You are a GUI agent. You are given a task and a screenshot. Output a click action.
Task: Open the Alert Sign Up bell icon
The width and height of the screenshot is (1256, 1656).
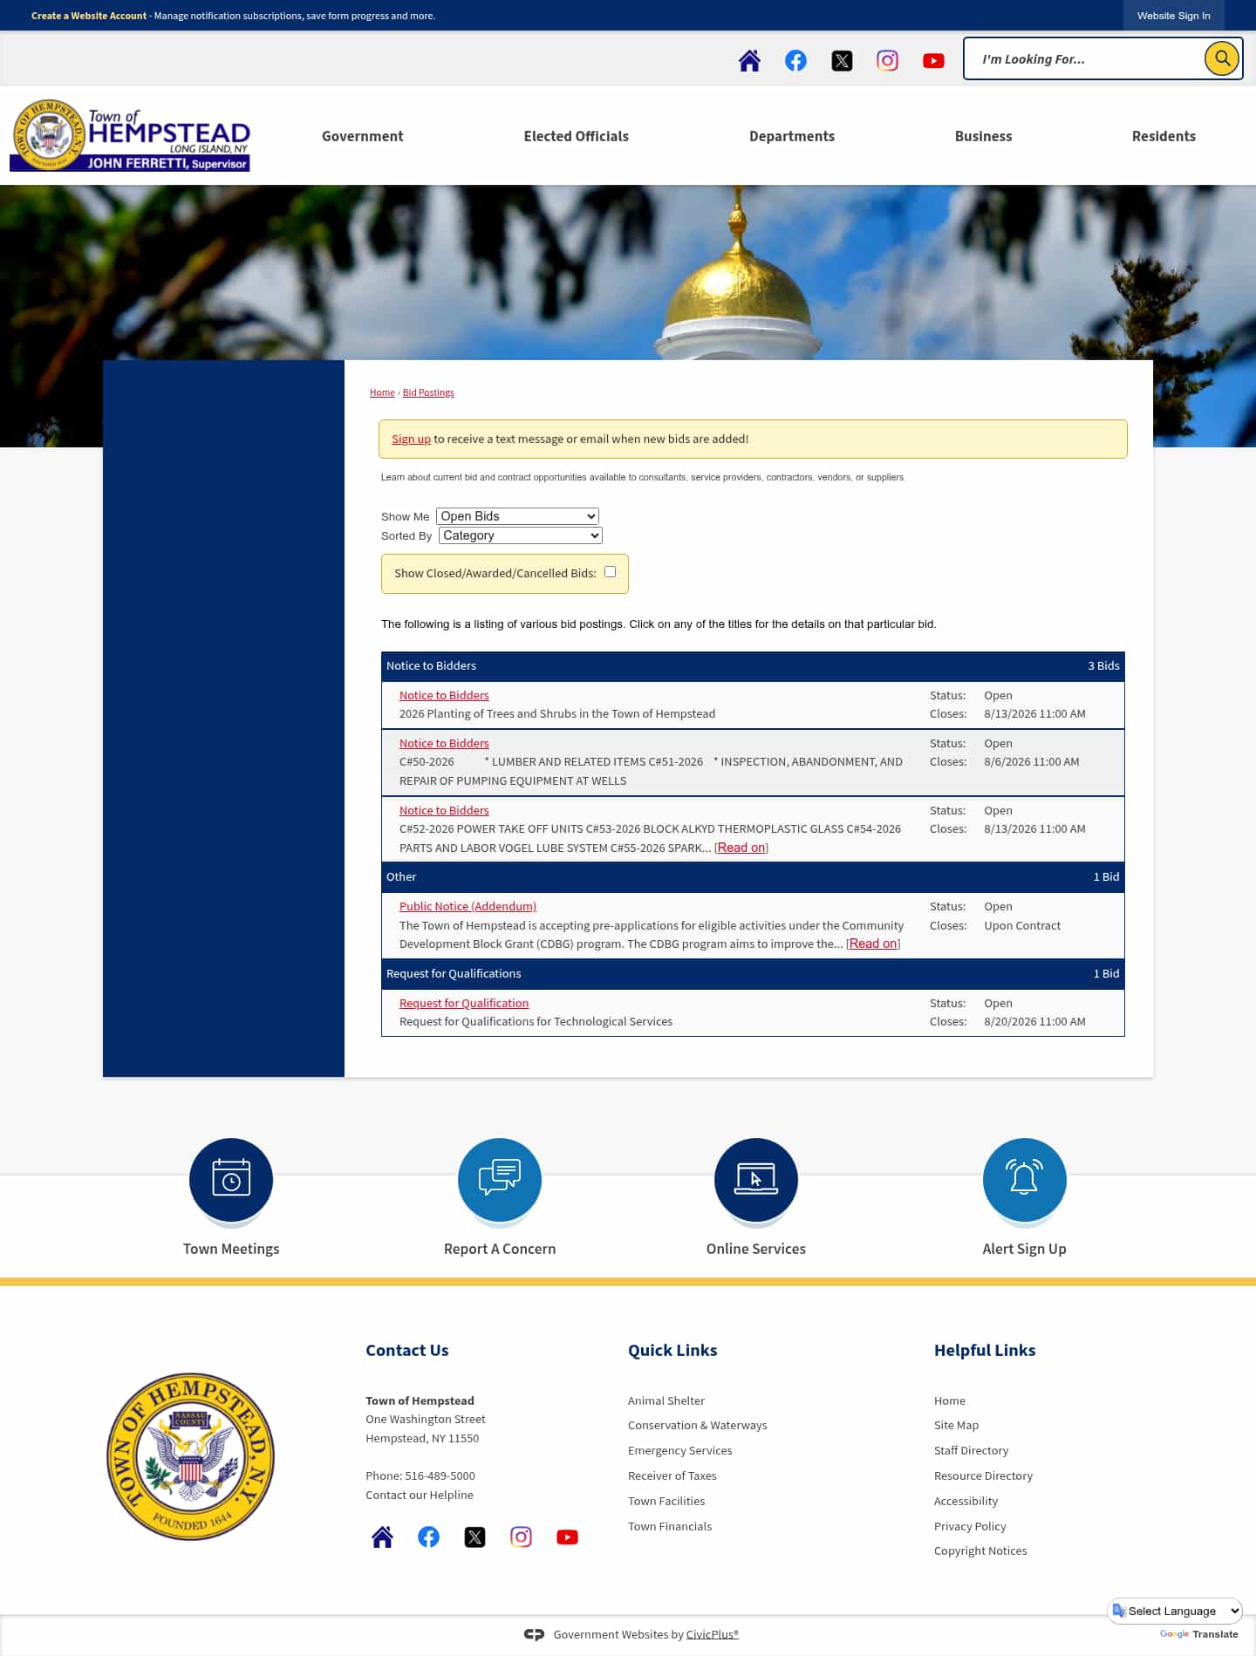point(1025,1179)
